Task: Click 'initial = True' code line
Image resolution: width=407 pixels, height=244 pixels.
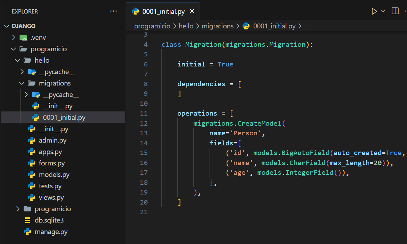Action: [205, 64]
